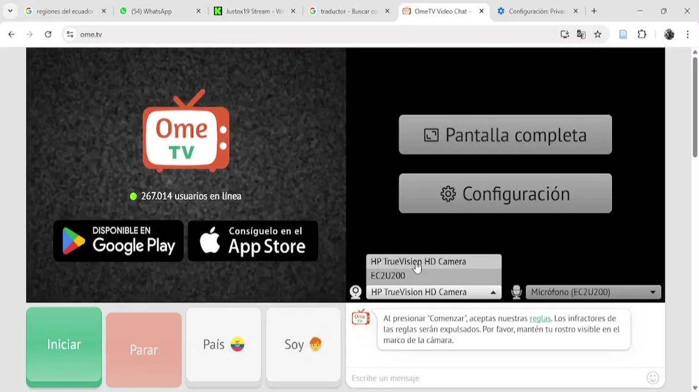Viewport: 699px width, 392px height.
Task: Click the Parar button
Action: click(144, 350)
